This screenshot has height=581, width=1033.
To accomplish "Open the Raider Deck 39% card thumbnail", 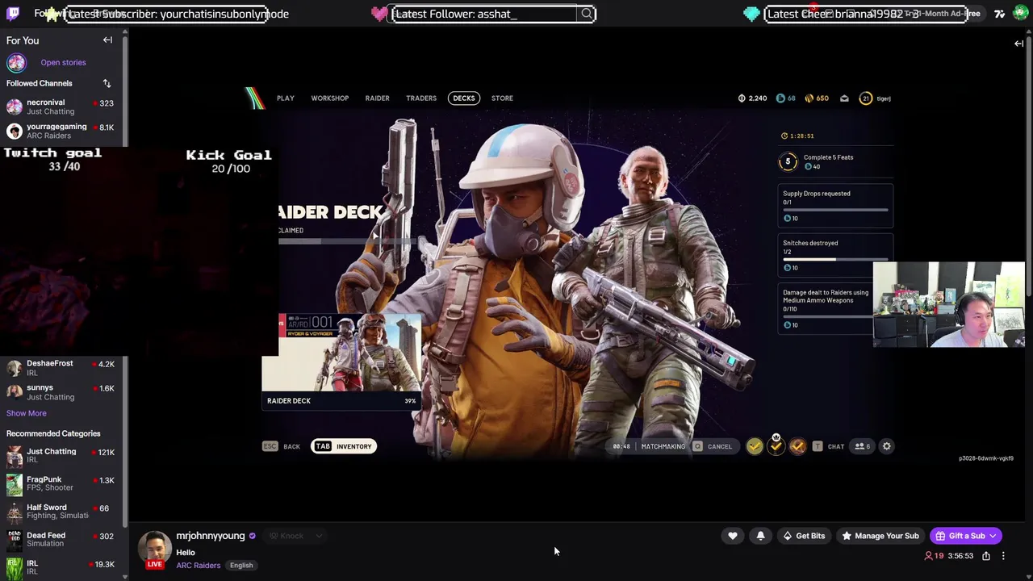I will [x=341, y=361].
